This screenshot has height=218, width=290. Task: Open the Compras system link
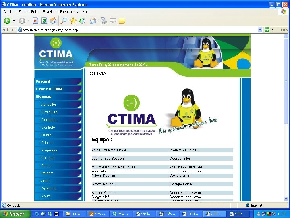[x=58, y=120]
